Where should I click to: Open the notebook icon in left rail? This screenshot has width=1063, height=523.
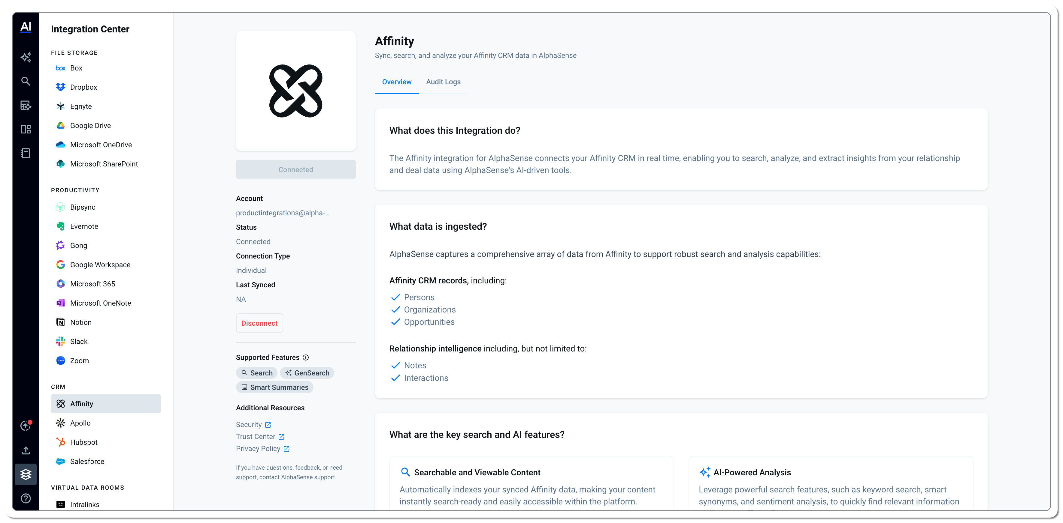(26, 153)
